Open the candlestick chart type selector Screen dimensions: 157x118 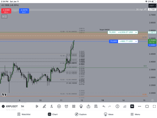click(x=37, y=106)
